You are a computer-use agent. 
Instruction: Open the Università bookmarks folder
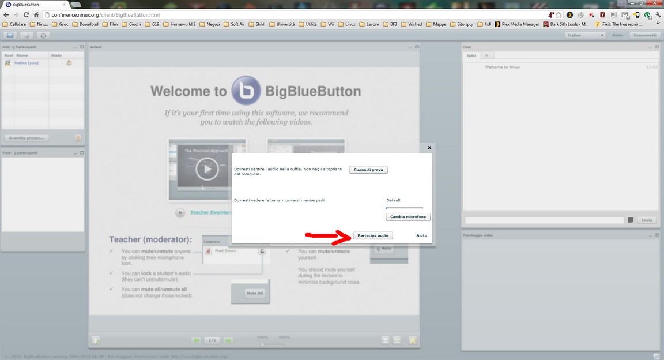281,24
